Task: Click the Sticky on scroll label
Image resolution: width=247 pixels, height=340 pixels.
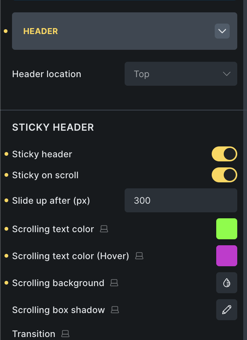Action: pyautogui.click(x=45, y=175)
